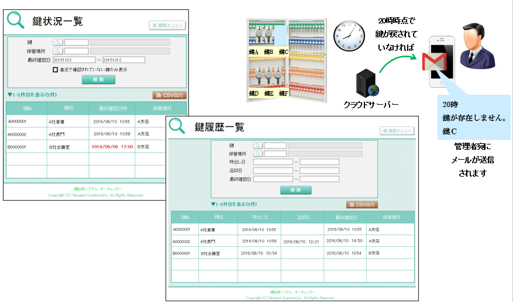Image resolution: width=513 pixels, height=303 pixels.
Task: Click 返却日 start field in 鍵履歴一覧
Action: point(273,170)
